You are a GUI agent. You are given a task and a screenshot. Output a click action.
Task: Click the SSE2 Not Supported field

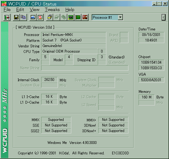pyautogui.click(x=56, y=131)
